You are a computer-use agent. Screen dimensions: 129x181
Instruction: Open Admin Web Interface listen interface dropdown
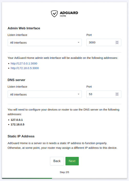45,42
